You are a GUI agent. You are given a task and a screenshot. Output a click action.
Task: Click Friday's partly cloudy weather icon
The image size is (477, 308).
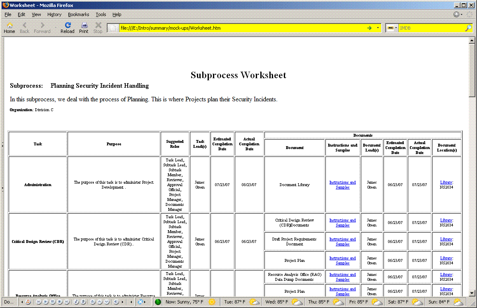click(x=376, y=302)
